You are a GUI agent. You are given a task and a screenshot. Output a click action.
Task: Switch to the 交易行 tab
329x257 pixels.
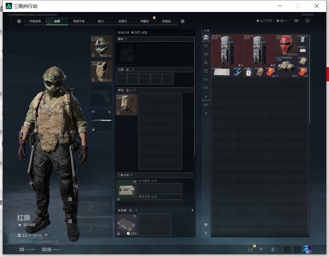click(123, 21)
